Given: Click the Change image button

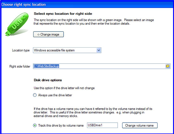Looking at the screenshot, I should pos(48,34).
